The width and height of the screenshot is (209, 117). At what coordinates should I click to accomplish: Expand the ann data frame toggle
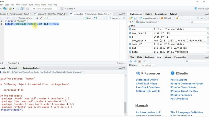pyautogui.click(x=130, y=29)
